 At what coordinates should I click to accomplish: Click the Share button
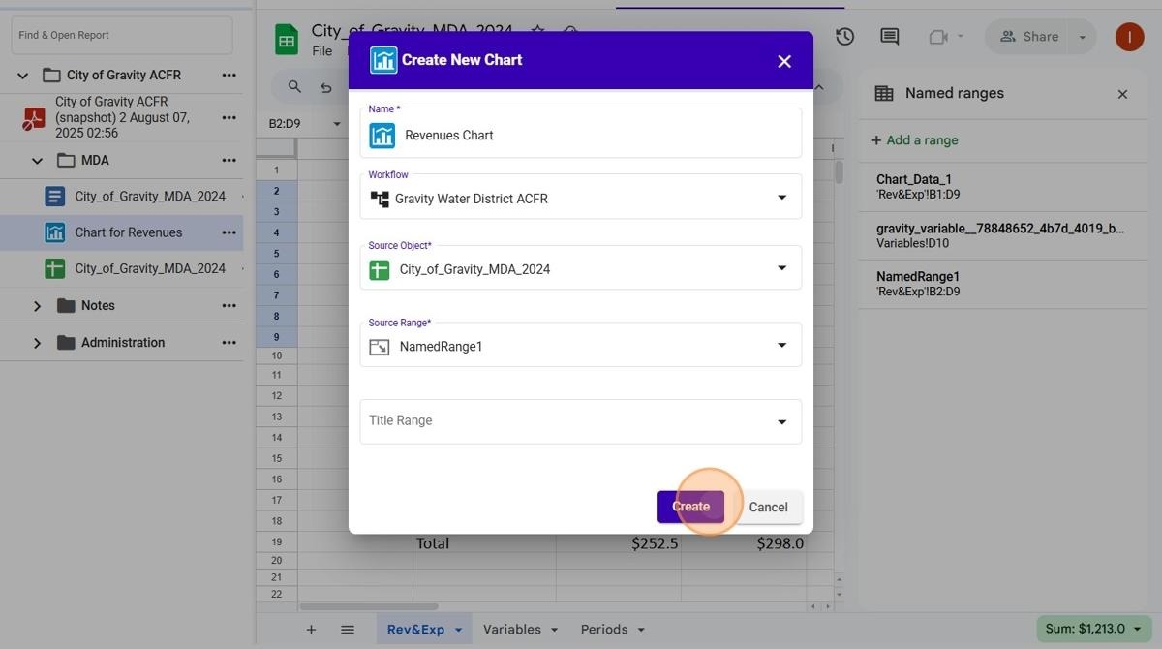click(1028, 37)
